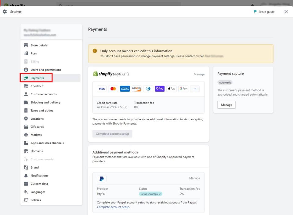Click the Setup incomplete status badge

pos(150,194)
